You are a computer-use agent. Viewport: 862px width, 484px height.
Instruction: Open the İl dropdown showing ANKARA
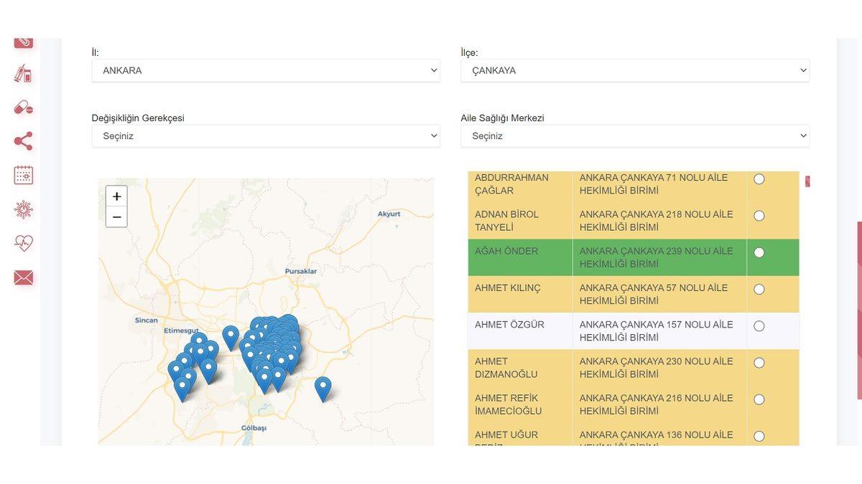tap(266, 70)
